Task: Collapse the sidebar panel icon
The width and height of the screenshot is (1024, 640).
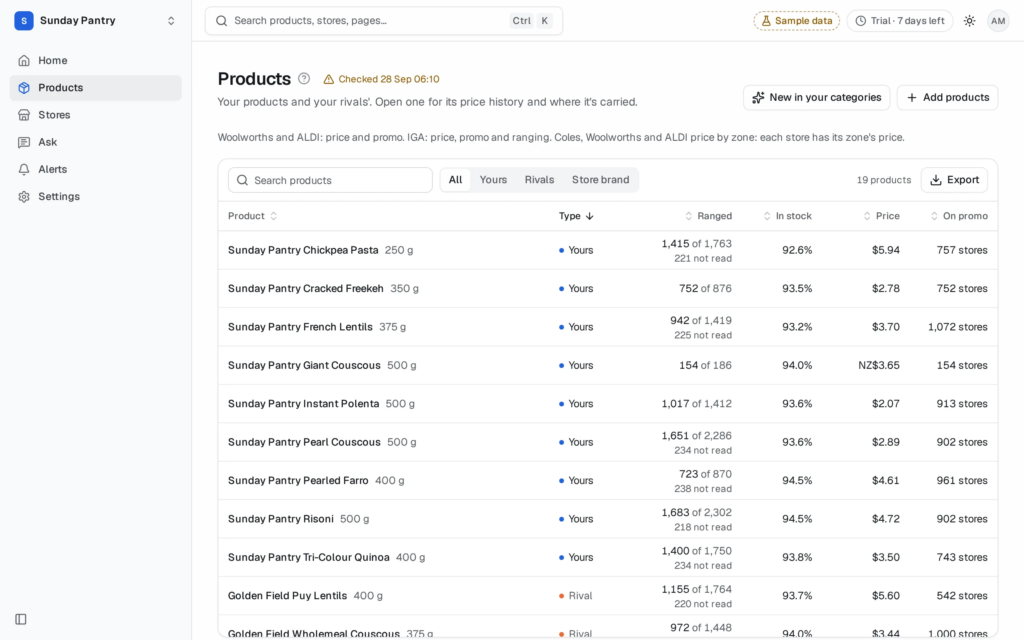Action: [21, 619]
